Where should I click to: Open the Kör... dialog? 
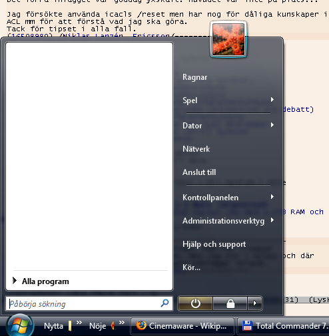click(191, 267)
